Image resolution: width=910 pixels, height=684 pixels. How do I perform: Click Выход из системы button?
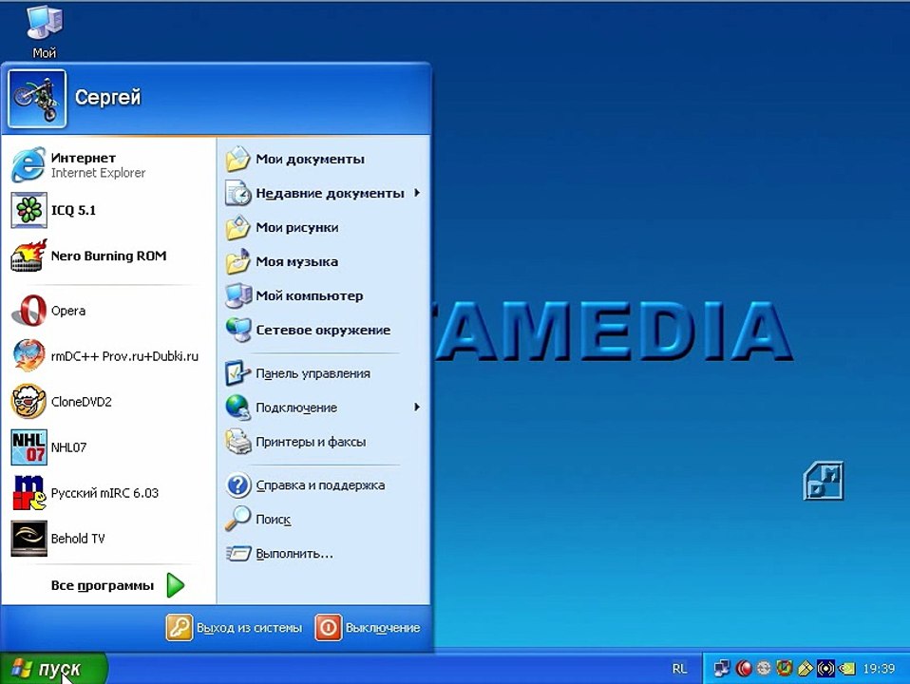tap(235, 628)
